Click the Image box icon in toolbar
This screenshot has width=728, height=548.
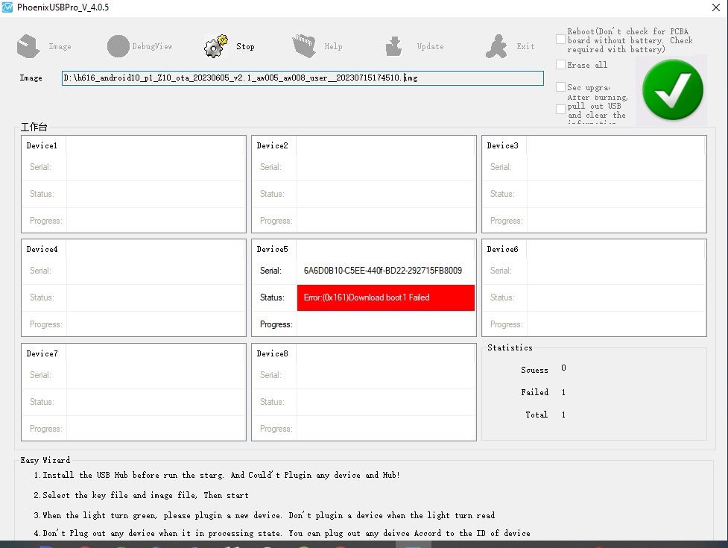28,46
